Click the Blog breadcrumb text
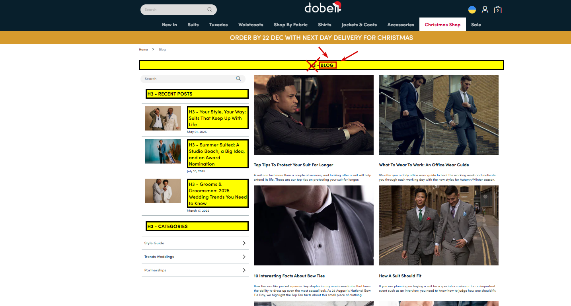The image size is (571, 306). (x=162, y=49)
